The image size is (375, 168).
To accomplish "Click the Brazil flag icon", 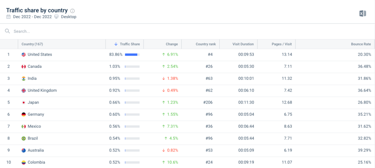I will [x=24, y=138].
